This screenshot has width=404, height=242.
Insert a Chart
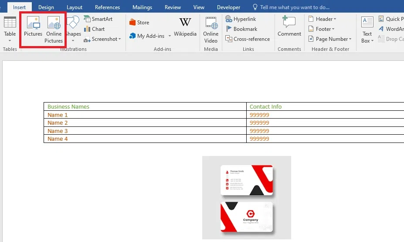(x=94, y=29)
